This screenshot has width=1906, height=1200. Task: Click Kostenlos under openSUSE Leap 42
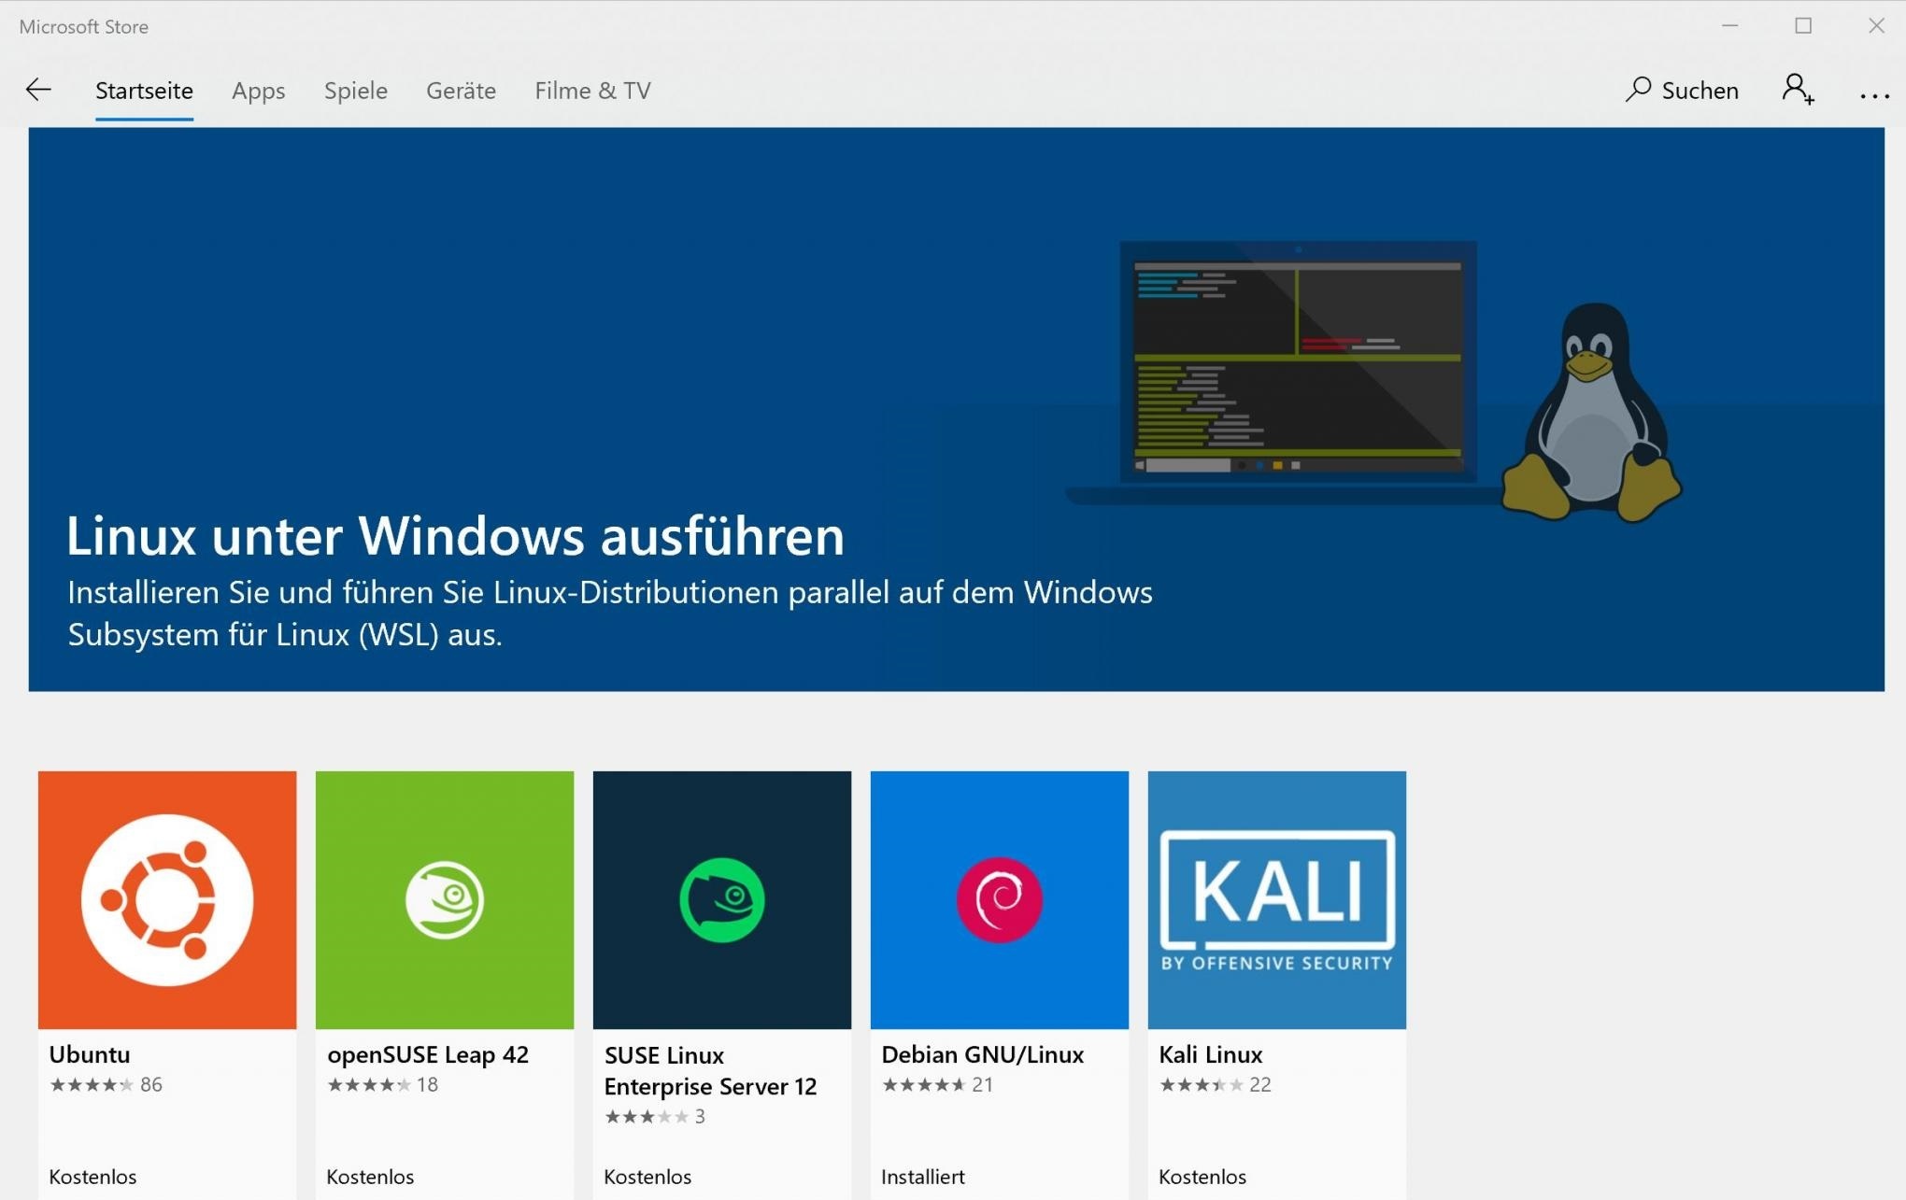point(370,1177)
